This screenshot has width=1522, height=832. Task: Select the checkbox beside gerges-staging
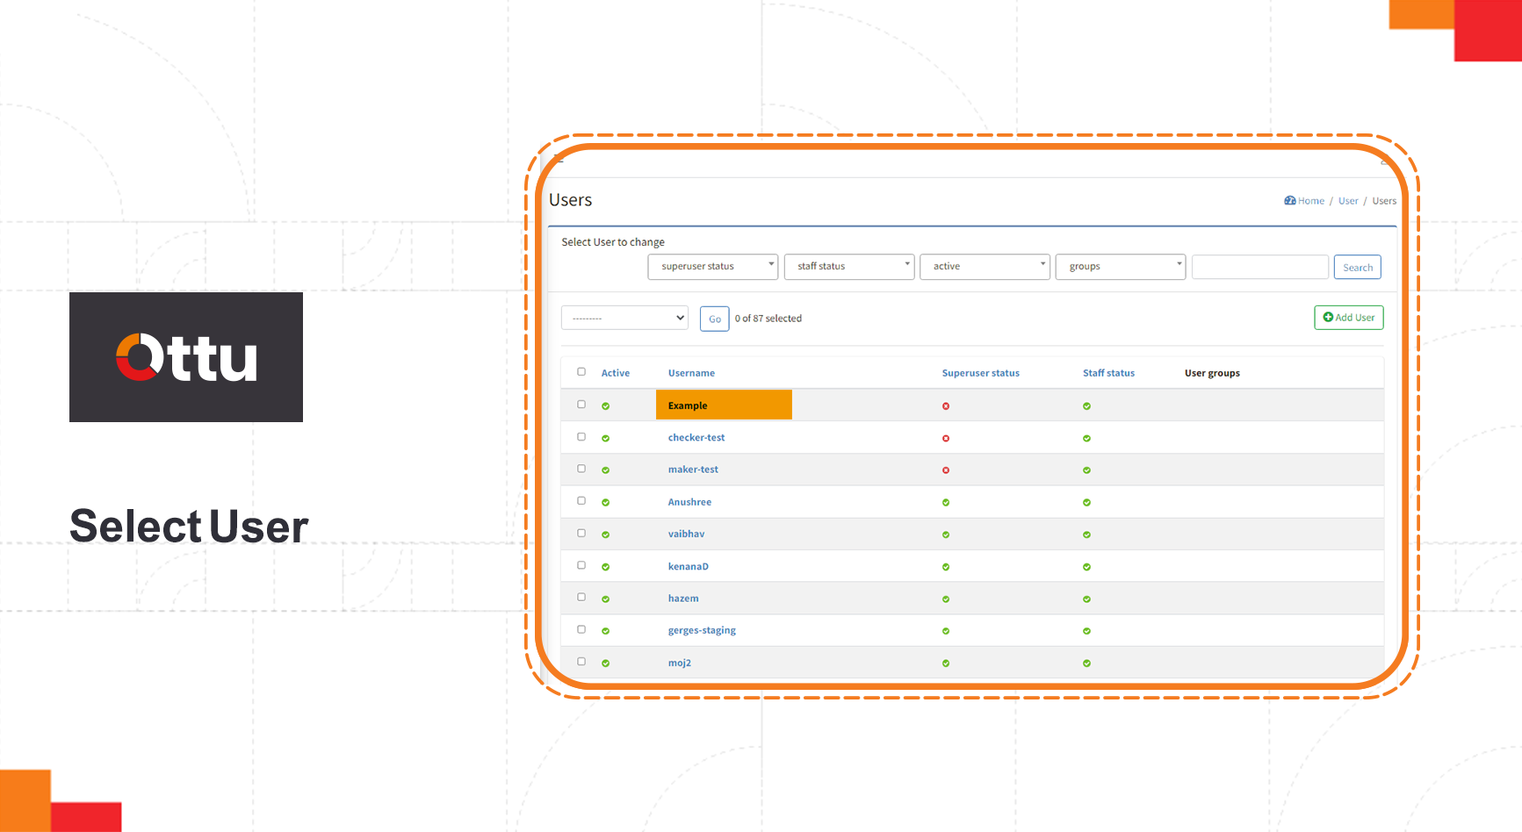point(581,629)
